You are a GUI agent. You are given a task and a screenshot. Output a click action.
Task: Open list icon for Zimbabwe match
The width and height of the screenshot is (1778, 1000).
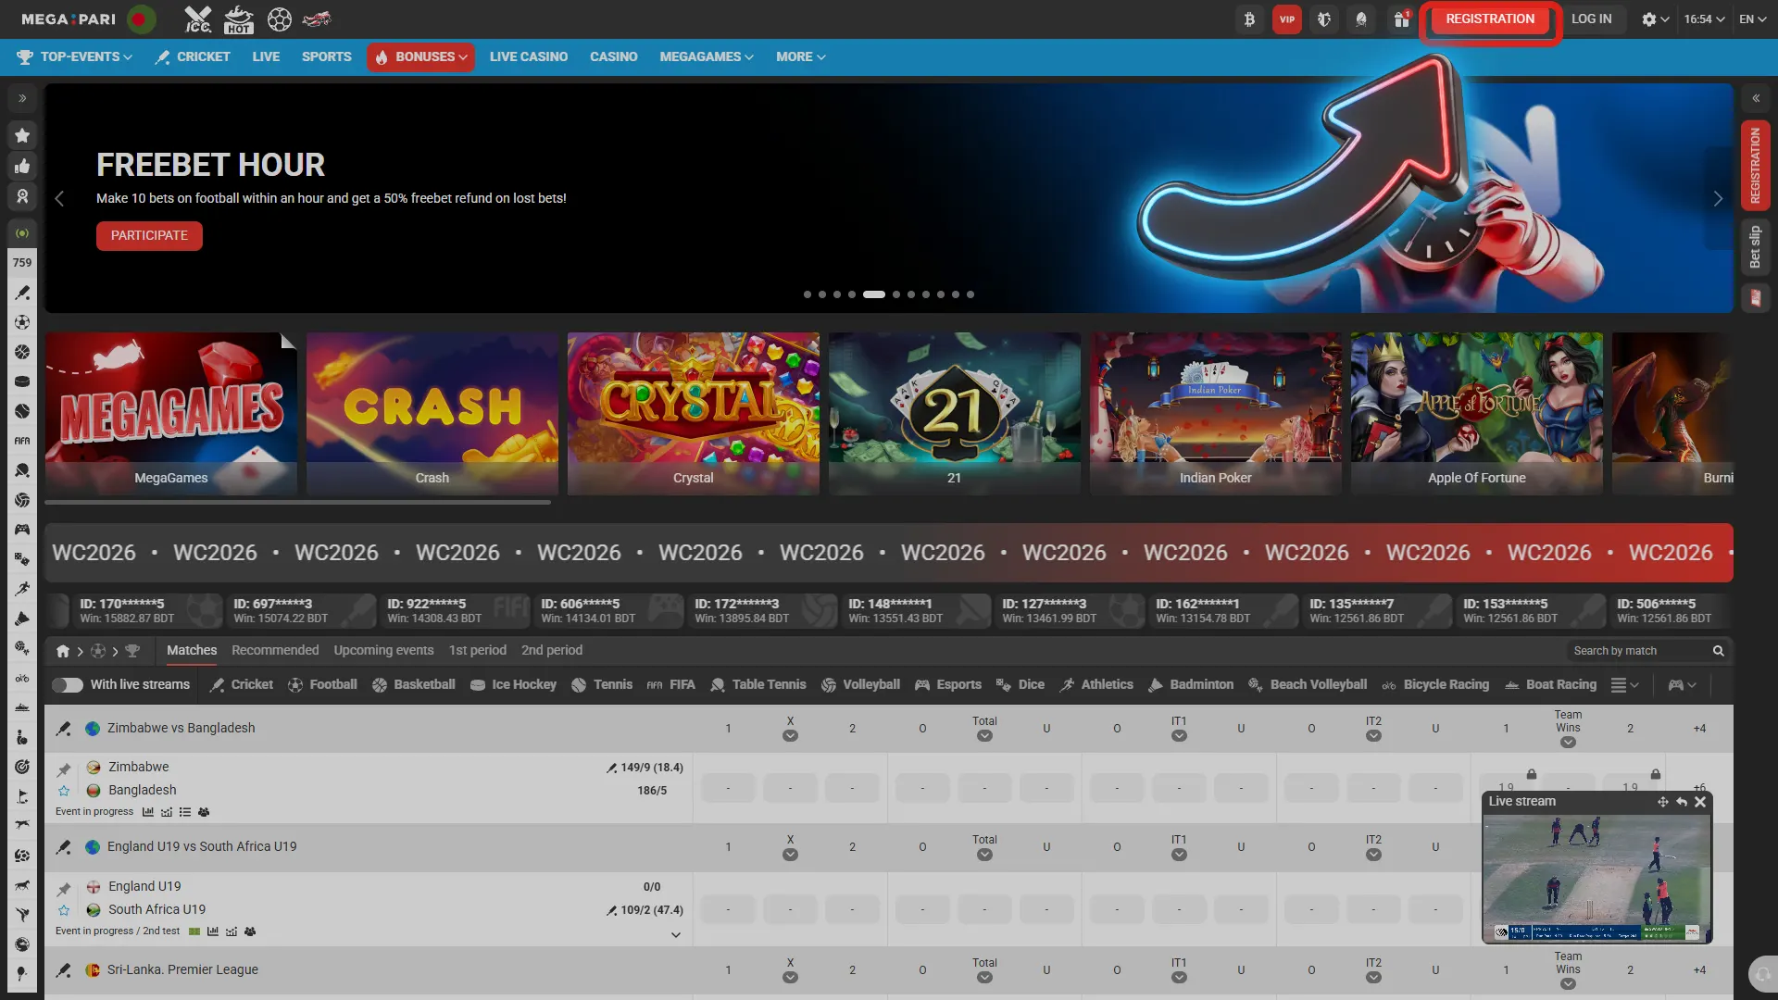click(x=185, y=812)
